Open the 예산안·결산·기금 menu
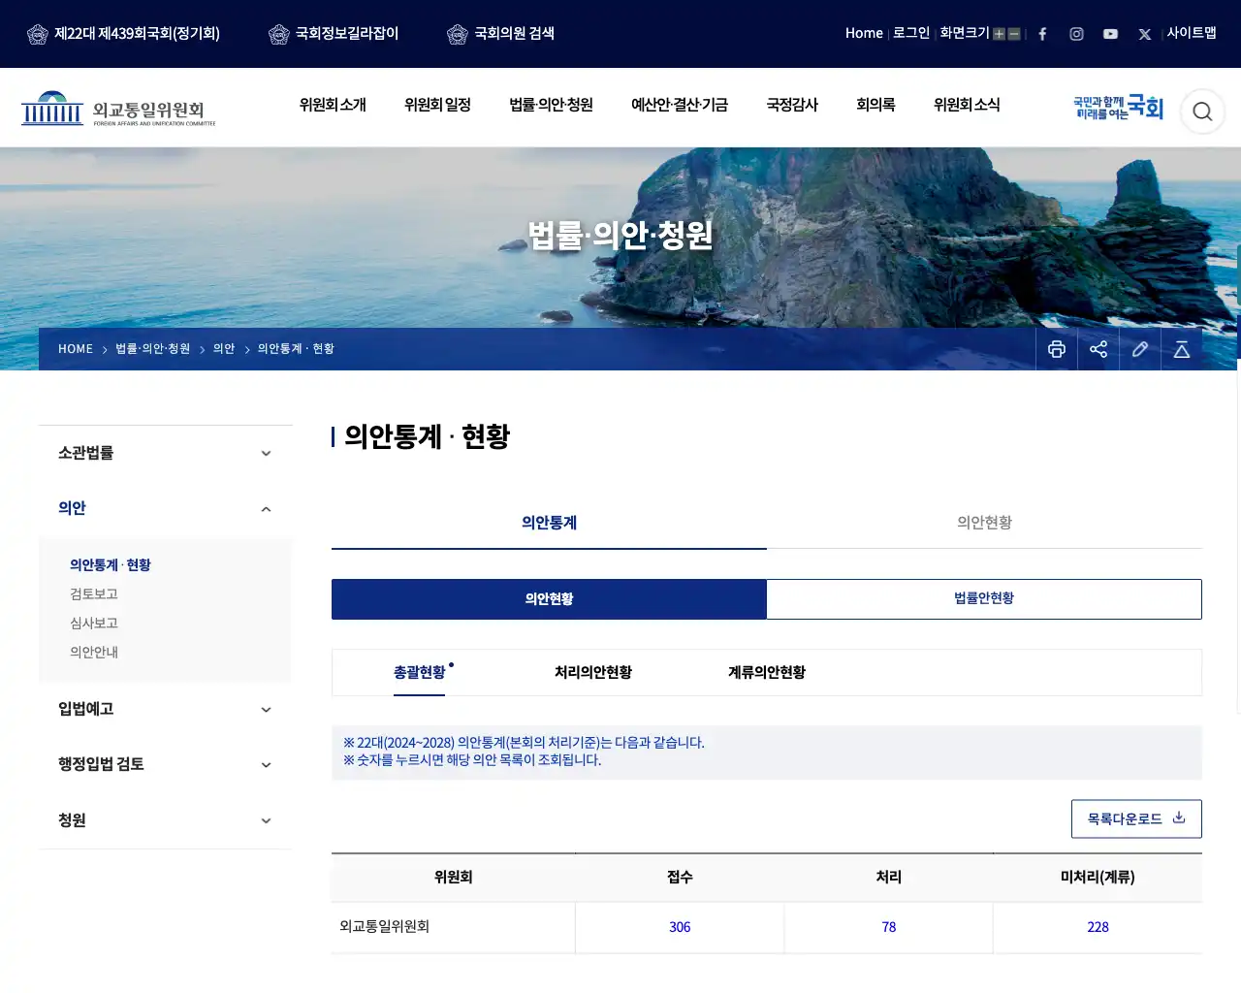 coord(680,105)
